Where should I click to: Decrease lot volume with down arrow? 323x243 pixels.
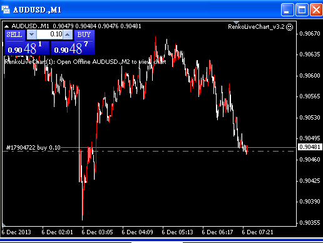click(31, 34)
